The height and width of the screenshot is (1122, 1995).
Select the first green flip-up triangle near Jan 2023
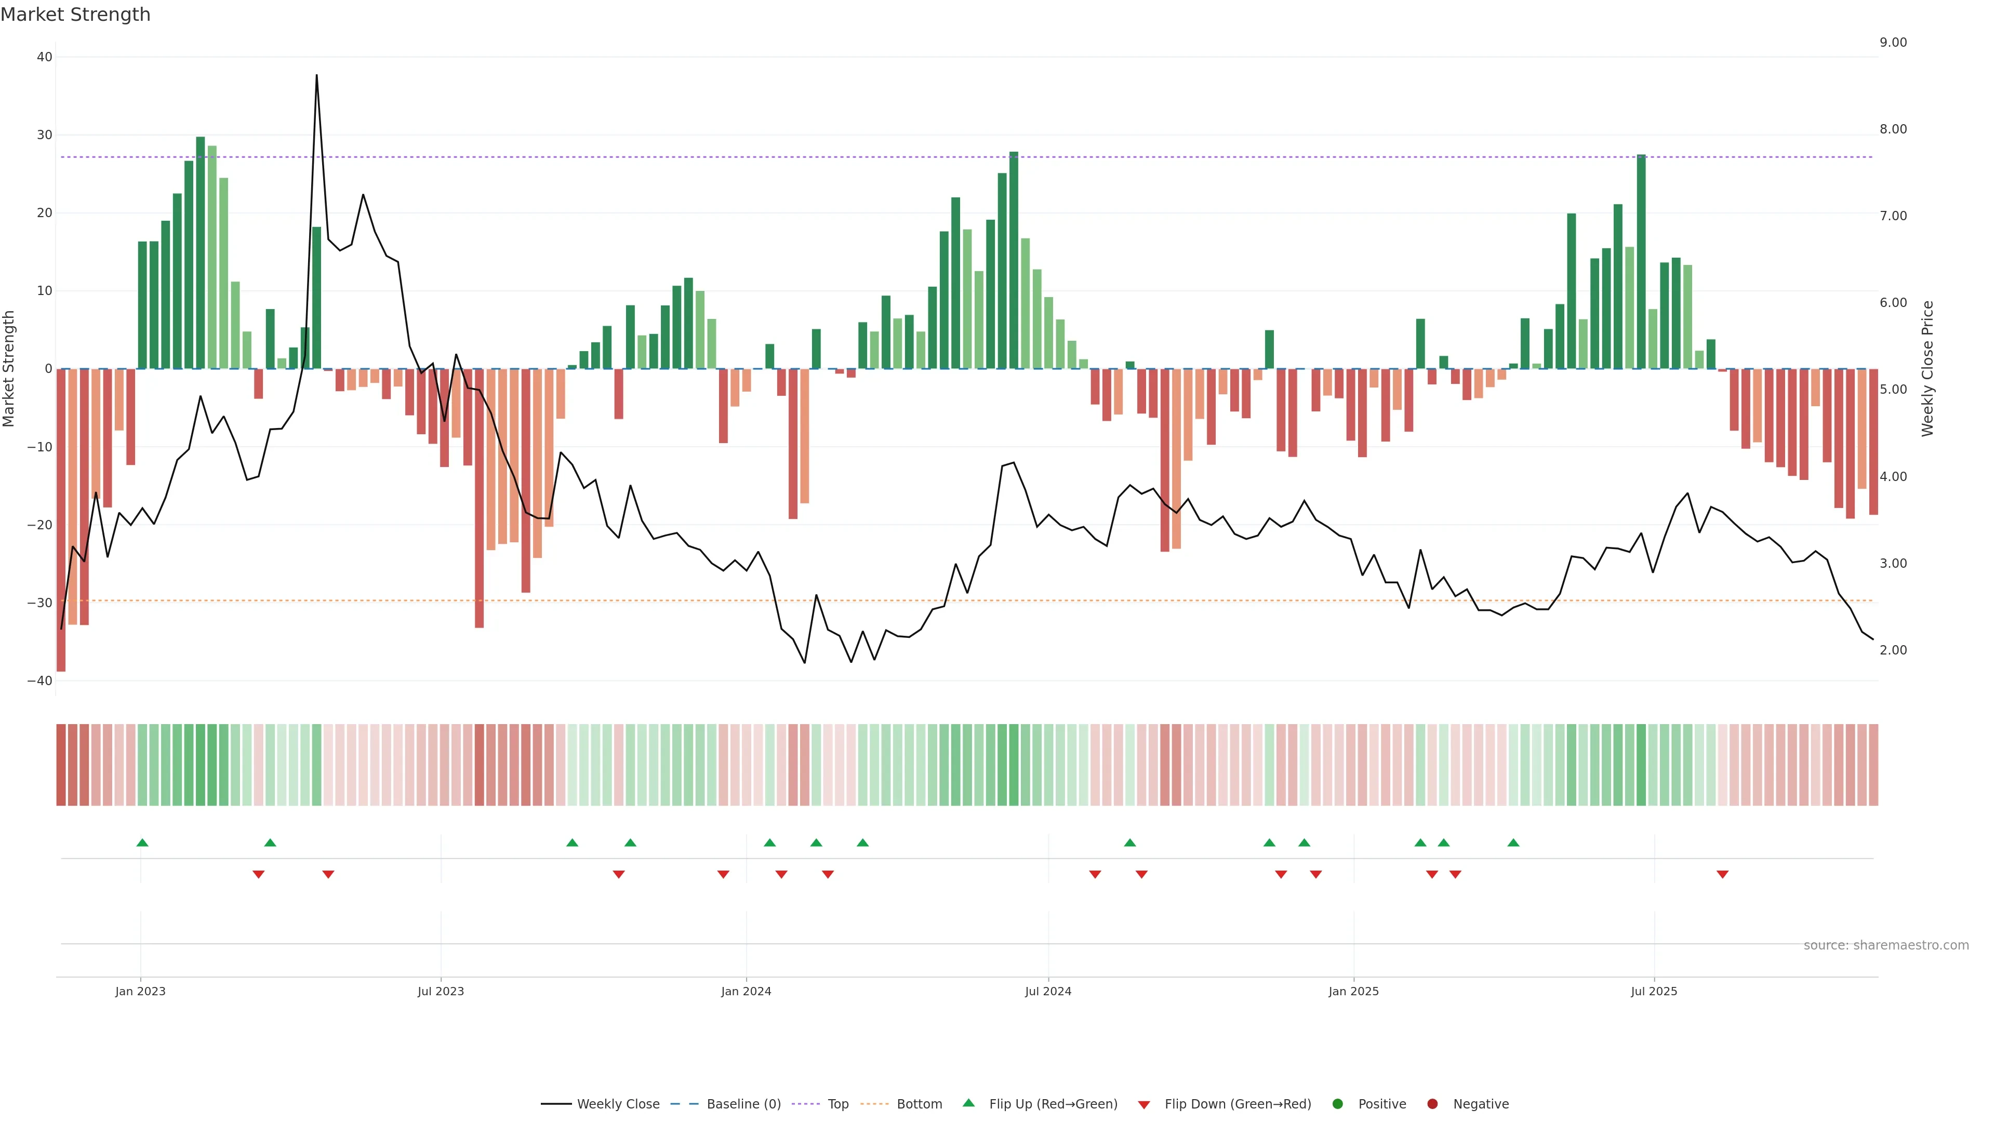point(142,843)
